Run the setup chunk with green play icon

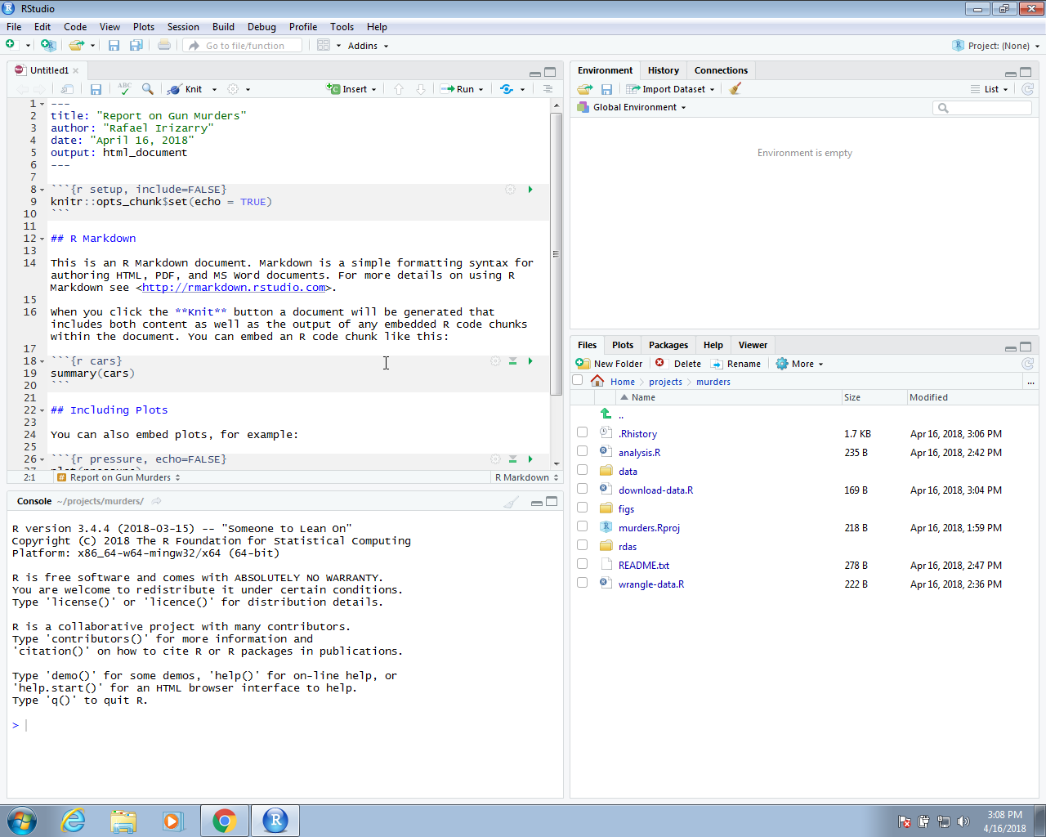pyautogui.click(x=530, y=190)
